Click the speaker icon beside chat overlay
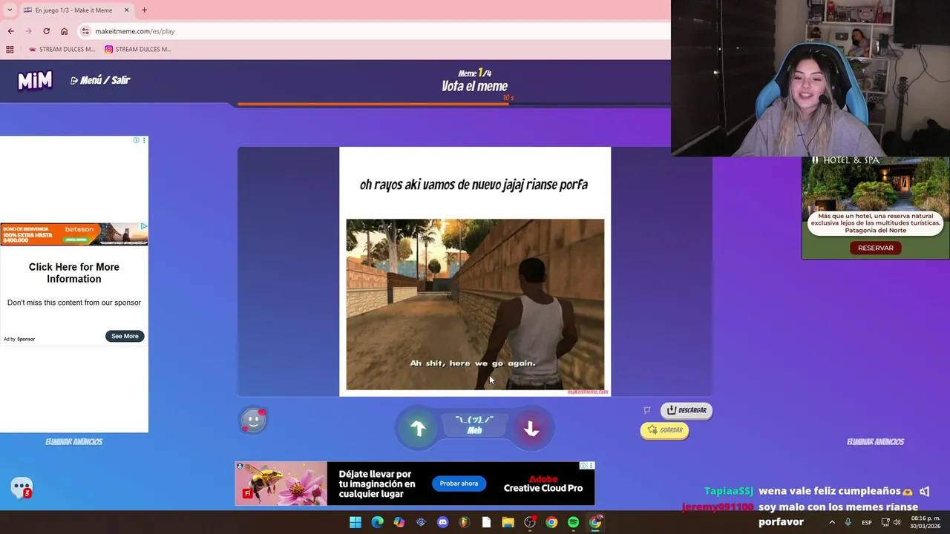The width and height of the screenshot is (950, 534). click(x=925, y=491)
